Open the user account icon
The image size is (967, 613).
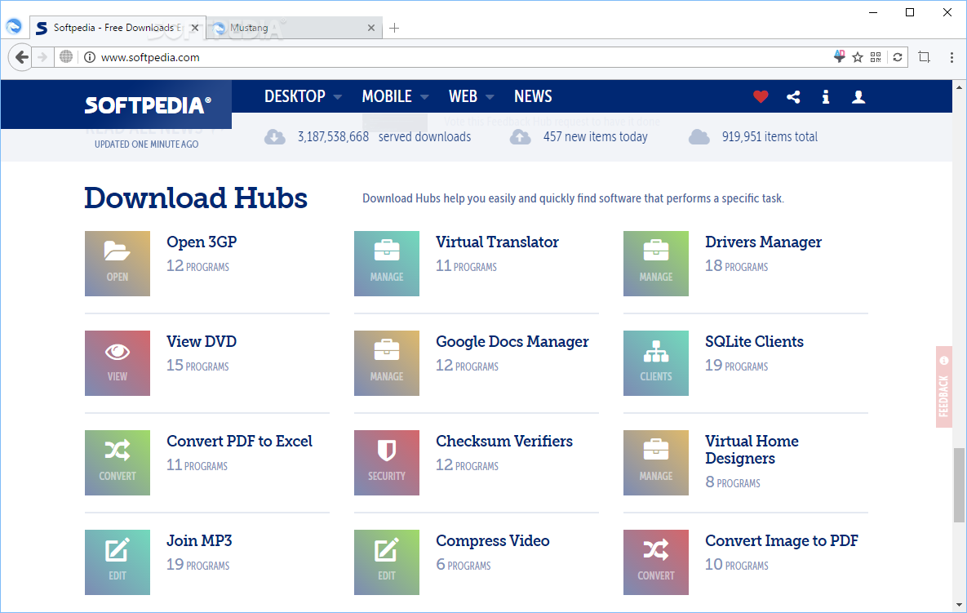pos(858,97)
